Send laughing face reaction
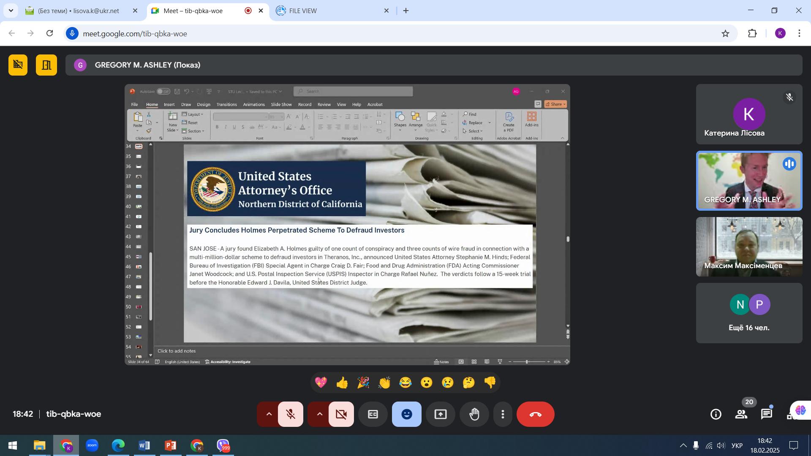The width and height of the screenshot is (811, 456). (x=405, y=383)
